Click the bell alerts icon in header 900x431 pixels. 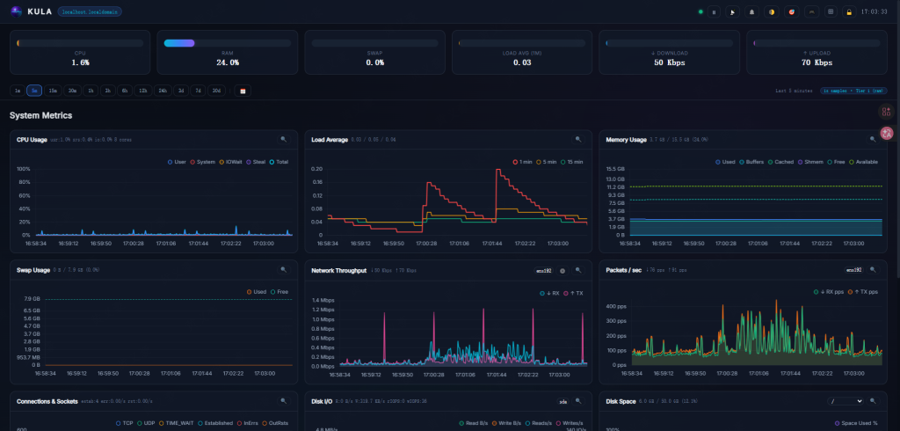click(x=751, y=12)
